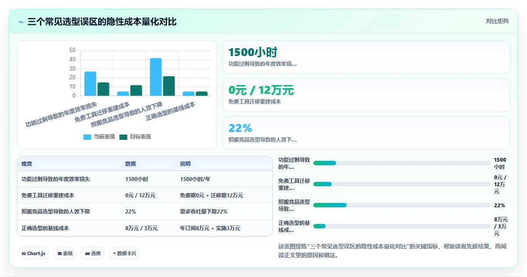Click table cell 需求吞吐量下降22%
Viewport: 527px width, 277px height.
(204, 212)
